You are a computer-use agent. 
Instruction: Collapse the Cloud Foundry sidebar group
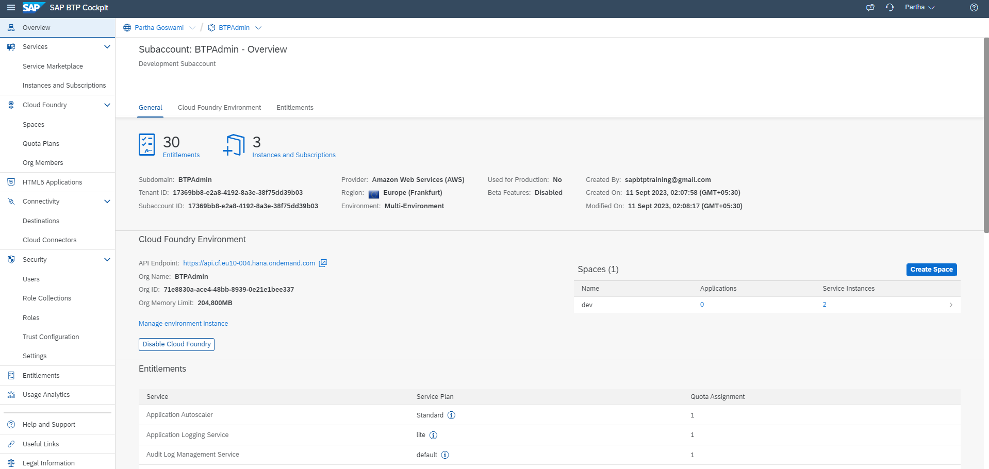point(107,105)
